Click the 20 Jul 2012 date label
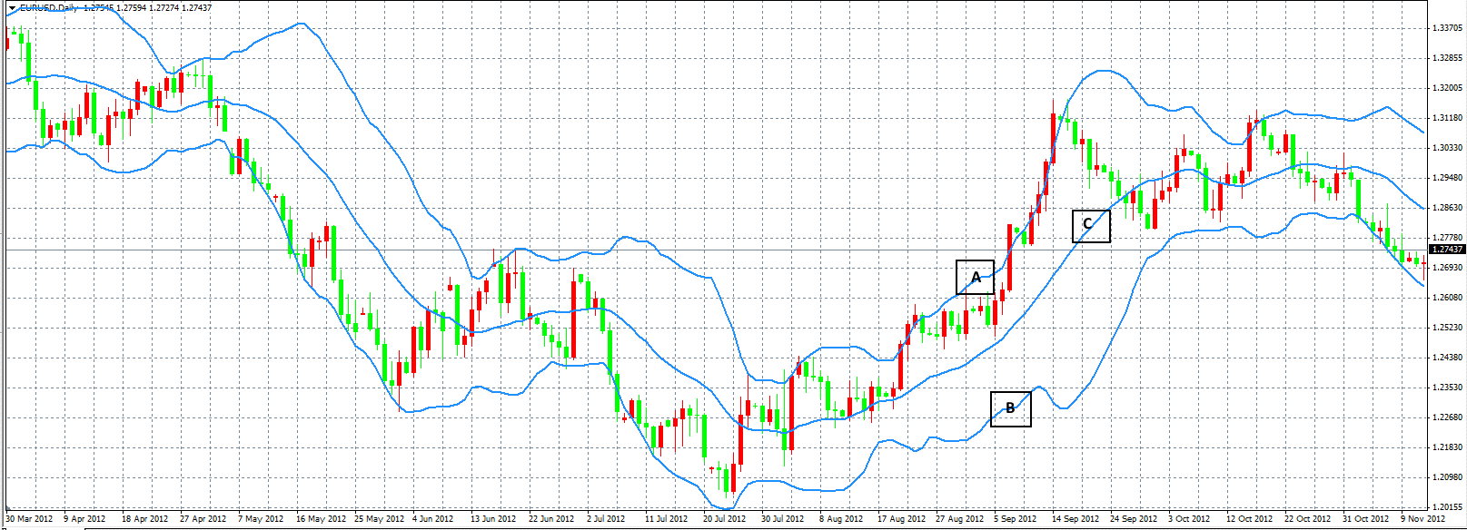The height and width of the screenshot is (530, 1467). pyautogui.click(x=725, y=519)
